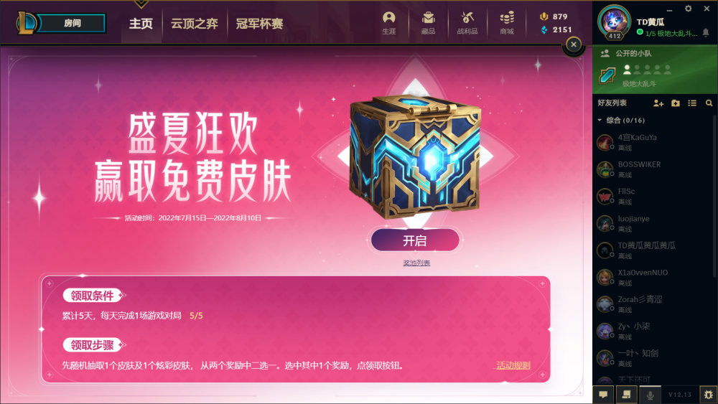Viewport: 718px width, 404px height.
Task: Click the 开启 button to open chest
Action: pyautogui.click(x=415, y=240)
